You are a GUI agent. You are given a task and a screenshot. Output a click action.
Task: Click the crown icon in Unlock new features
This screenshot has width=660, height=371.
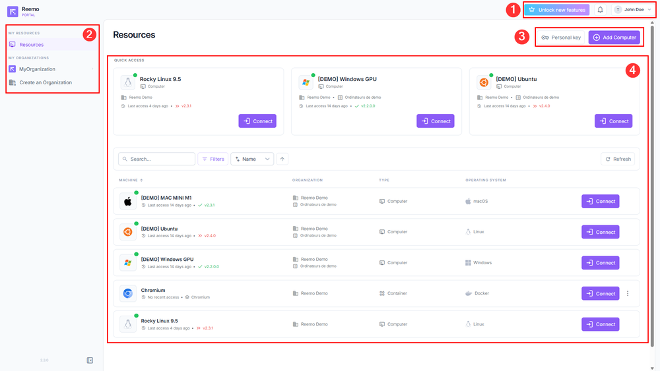531,10
